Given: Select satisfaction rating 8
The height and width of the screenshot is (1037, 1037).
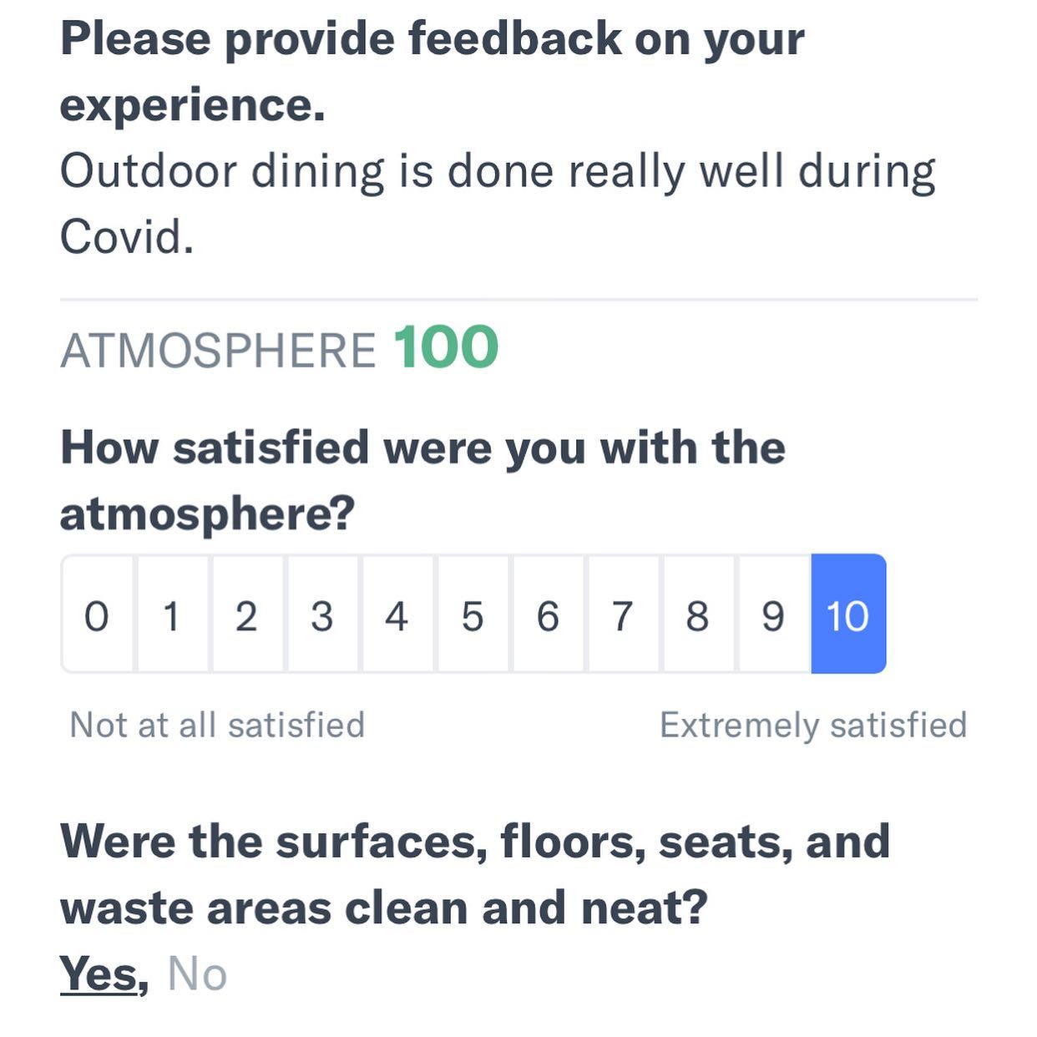Looking at the screenshot, I should click(698, 614).
